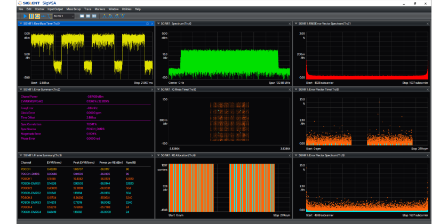Close the Spectrum (Trc4) panel
The height and width of the screenshot is (224, 448).
[x=290, y=23]
